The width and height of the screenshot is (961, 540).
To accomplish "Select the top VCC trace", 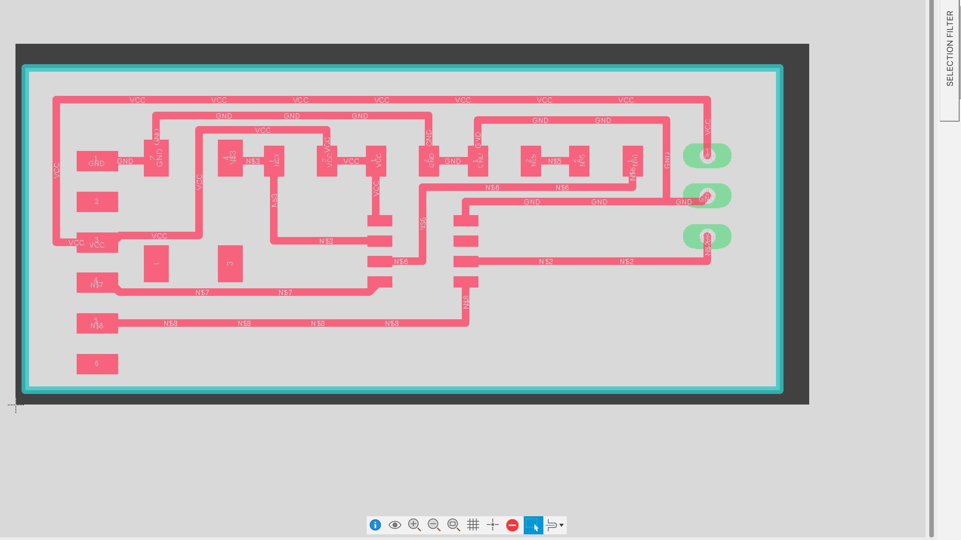I will (x=340, y=100).
